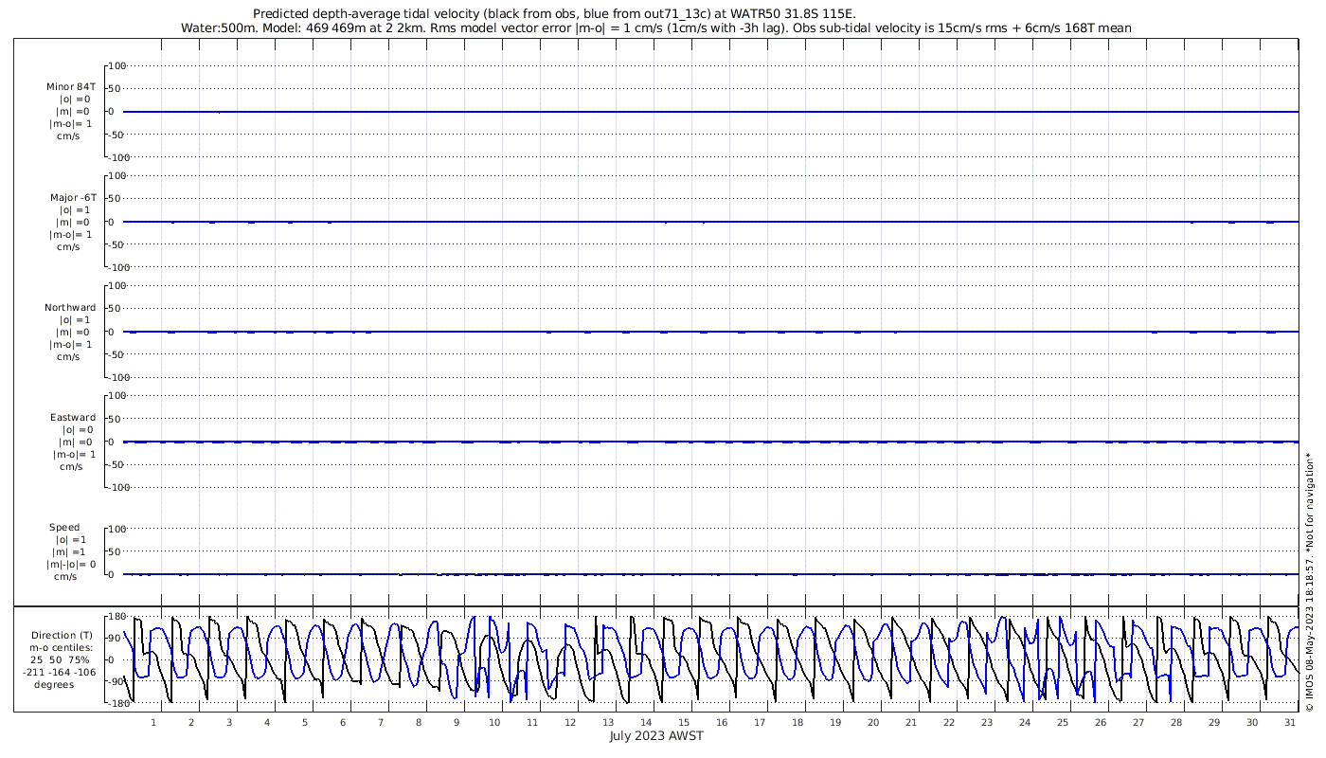
Task: Click day 28 on the x-axis
Action: (1176, 722)
